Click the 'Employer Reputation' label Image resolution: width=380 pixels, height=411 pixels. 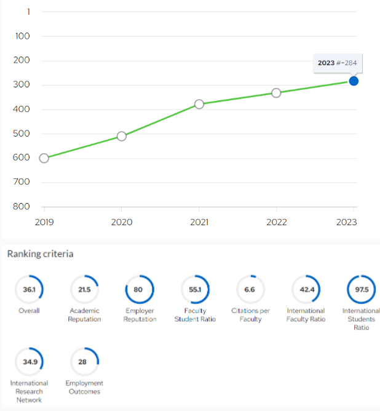(x=140, y=315)
